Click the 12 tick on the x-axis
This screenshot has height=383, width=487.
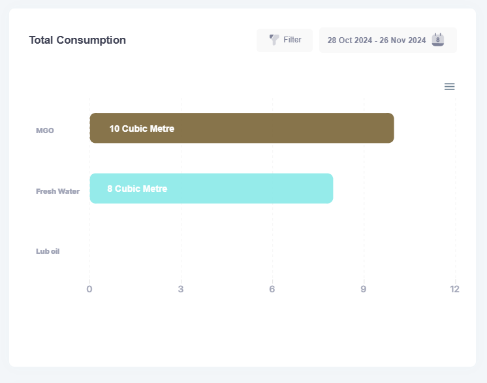(x=454, y=289)
